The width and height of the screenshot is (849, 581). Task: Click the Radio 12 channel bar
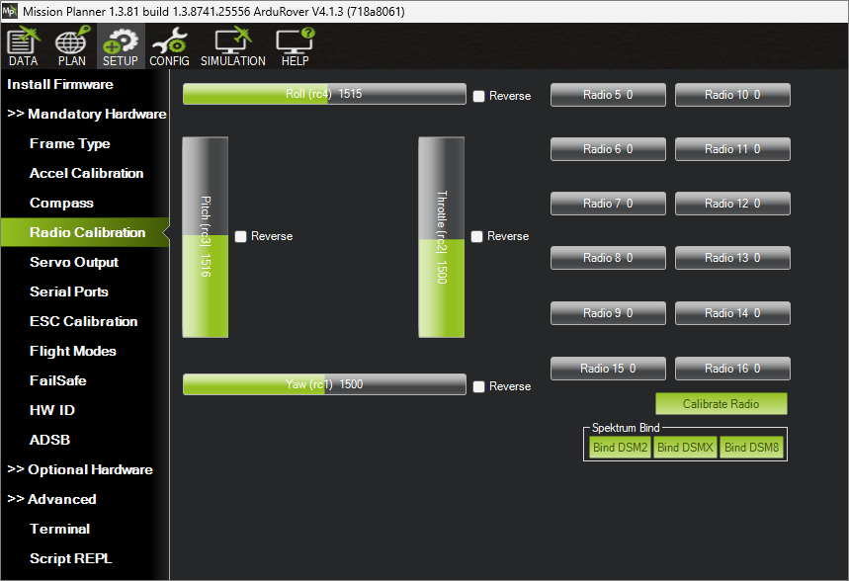coord(732,204)
